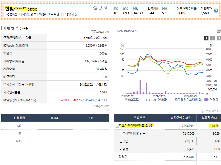Click the 시세 및 주주현황 section heading

pos(16,28)
